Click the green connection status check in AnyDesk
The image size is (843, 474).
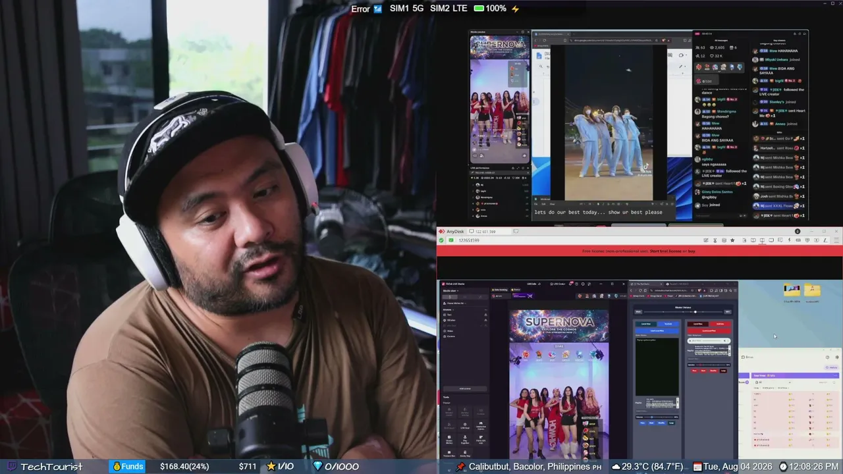pos(442,240)
